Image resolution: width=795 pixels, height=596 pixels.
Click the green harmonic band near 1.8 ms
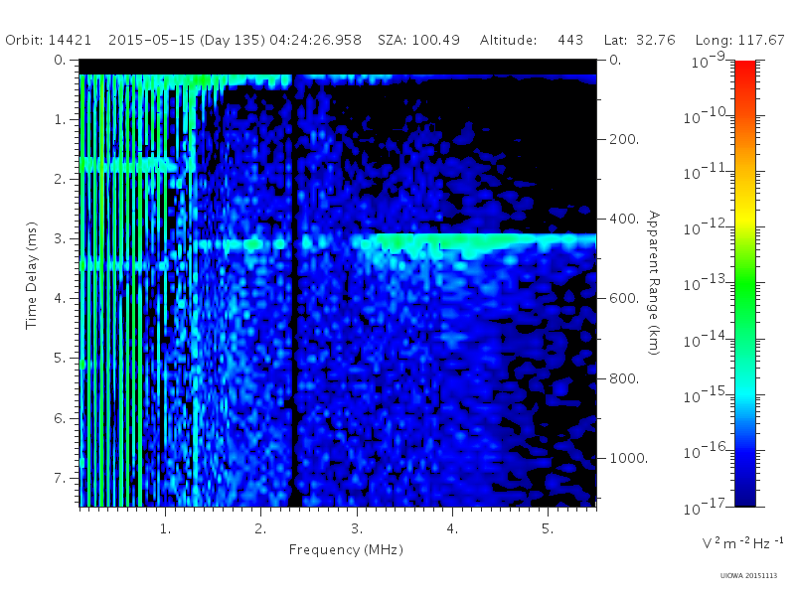[129, 165]
